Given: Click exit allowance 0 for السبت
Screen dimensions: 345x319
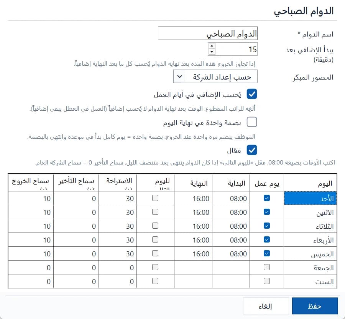Looking at the screenshot, I should pyautogui.click(x=31, y=281).
